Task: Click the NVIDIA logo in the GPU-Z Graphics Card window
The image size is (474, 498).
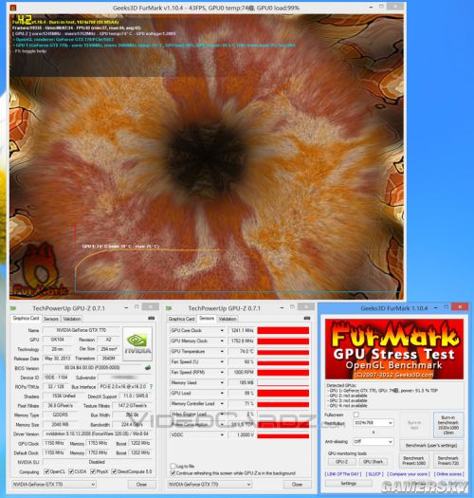Action: [137, 343]
